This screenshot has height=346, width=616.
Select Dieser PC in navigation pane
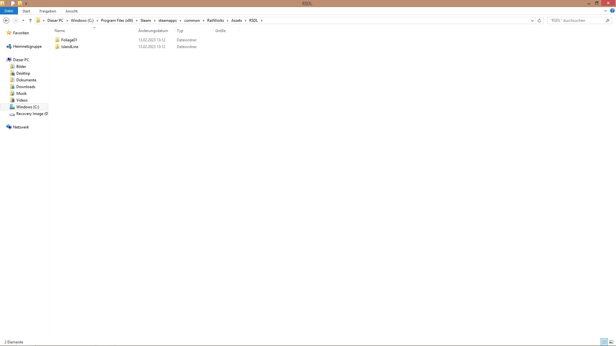coord(21,60)
